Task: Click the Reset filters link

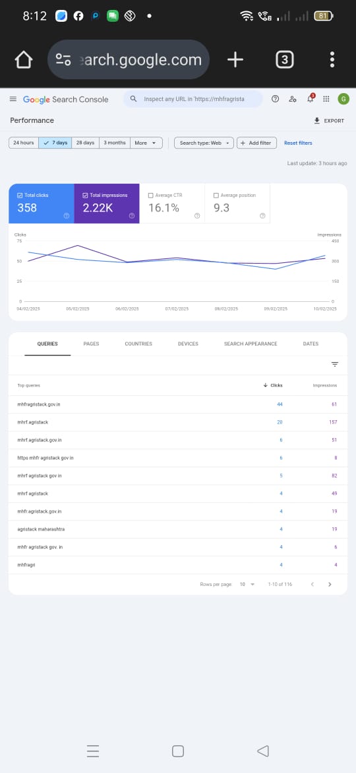Action: coord(298,143)
